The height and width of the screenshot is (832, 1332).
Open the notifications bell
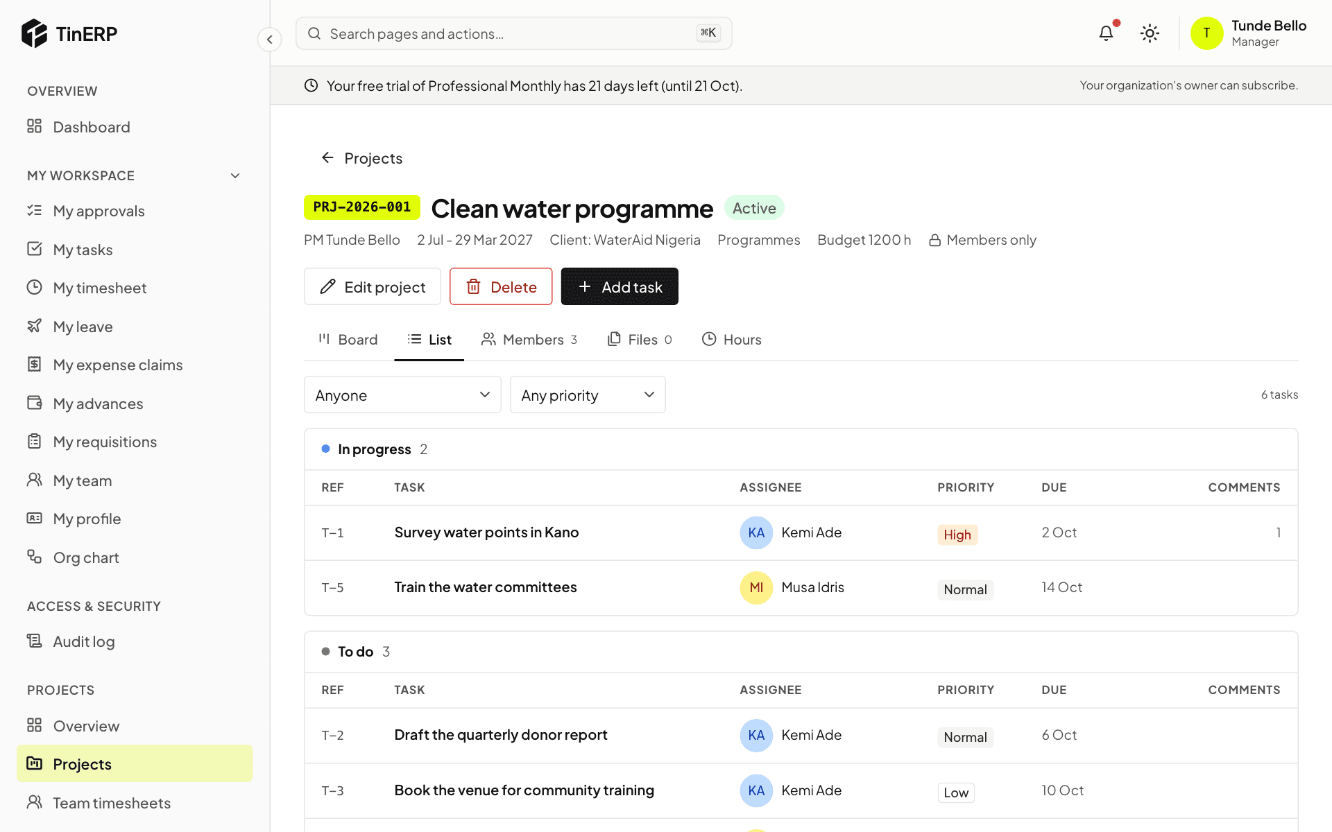pyautogui.click(x=1106, y=33)
